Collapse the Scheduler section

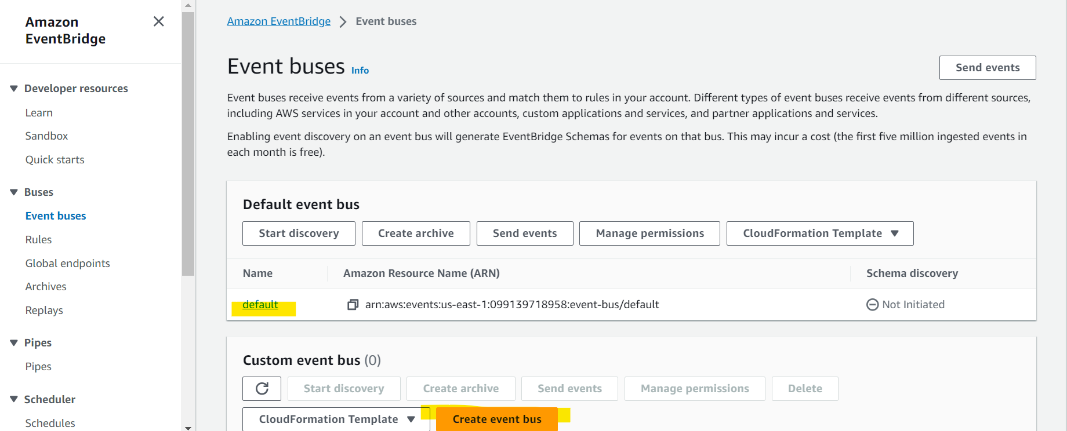point(14,399)
